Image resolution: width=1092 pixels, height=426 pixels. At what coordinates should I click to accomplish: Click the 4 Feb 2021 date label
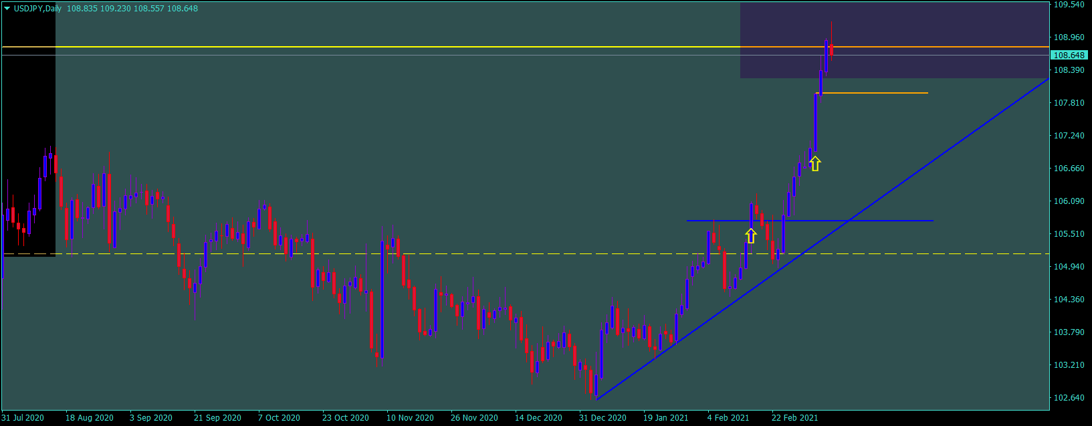[x=728, y=418]
